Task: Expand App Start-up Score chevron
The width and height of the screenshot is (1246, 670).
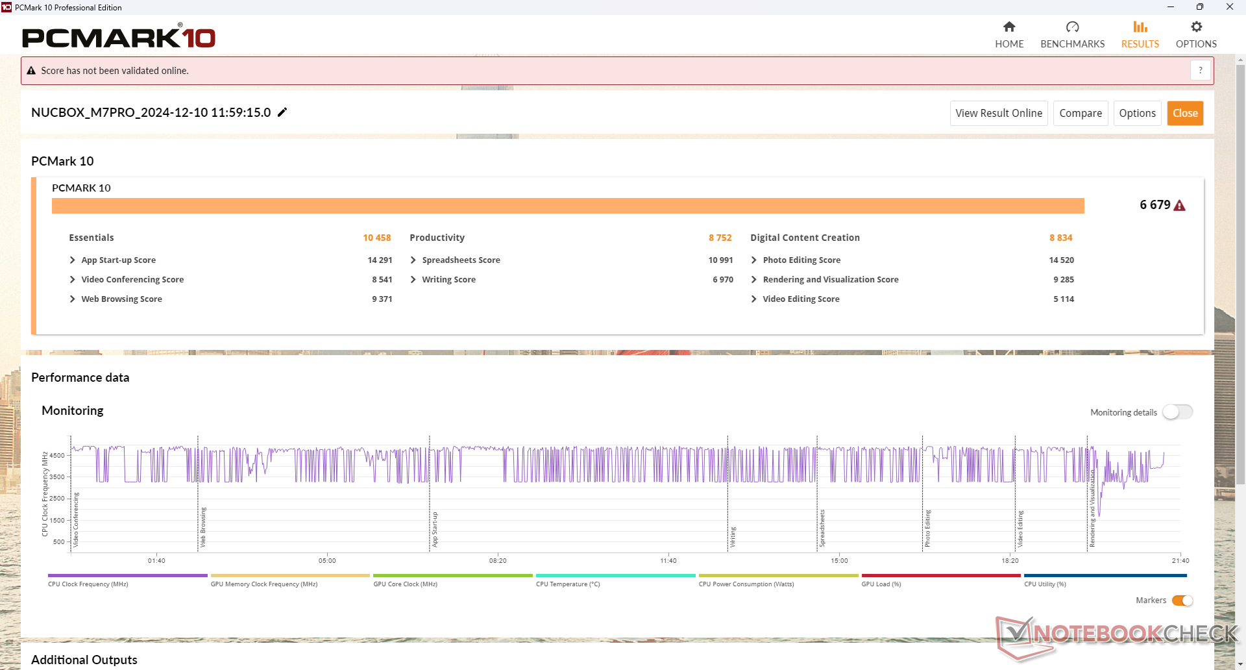Action: coord(72,260)
